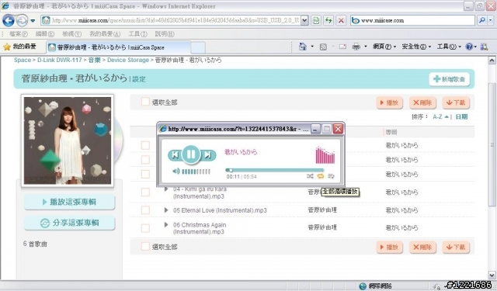Open the 說明 (Help) menu
This screenshot has width=497, height=291.
pyautogui.click(x=165, y=34)
